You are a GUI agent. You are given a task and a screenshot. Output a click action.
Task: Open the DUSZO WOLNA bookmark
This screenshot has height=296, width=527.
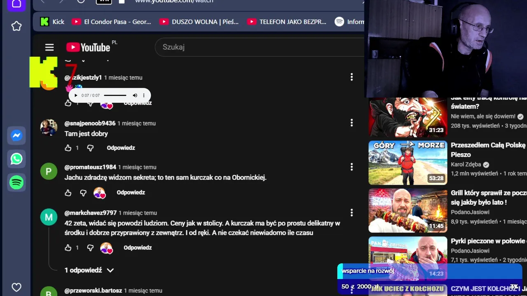pos(199,22)
